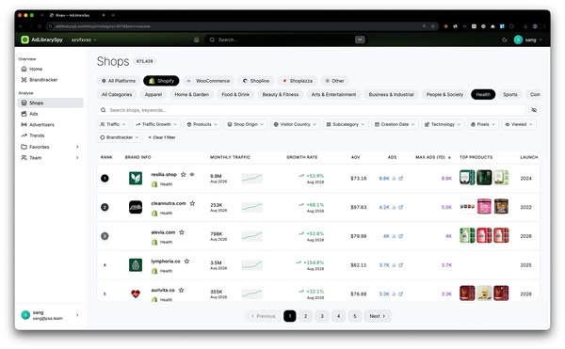
Task: Open the Traffic filter dropdown
Action: [113, 124]
